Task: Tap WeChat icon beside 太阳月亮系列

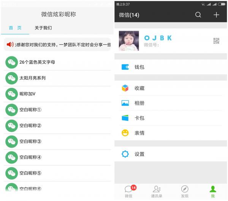Action: (11, 78)
